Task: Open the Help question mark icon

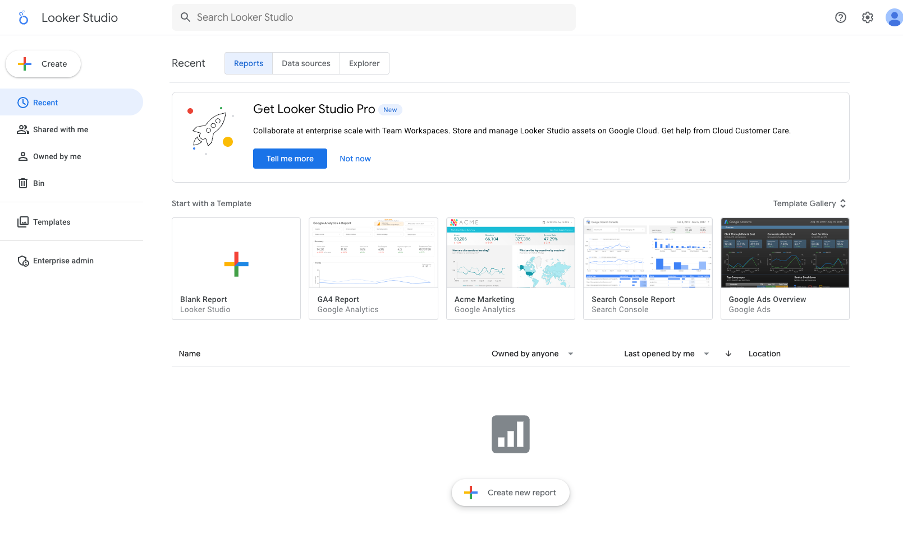Action: [x=840, y=17]
